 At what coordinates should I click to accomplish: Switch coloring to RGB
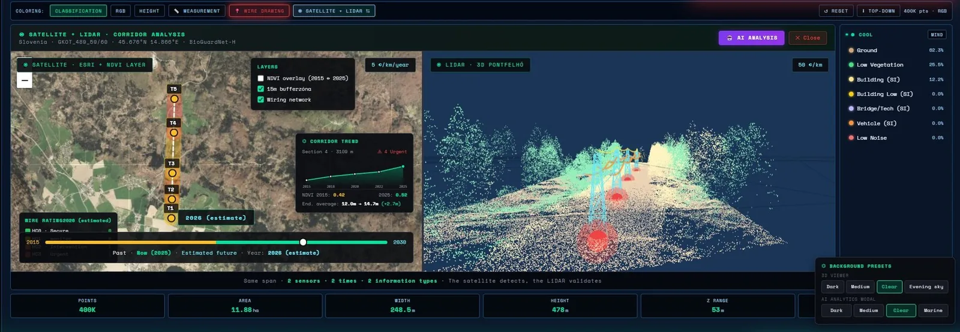pyautogui.click(x=121, y=11)
